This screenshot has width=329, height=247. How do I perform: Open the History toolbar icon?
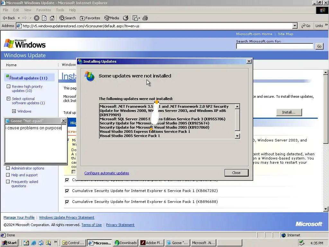pos(126,18)
